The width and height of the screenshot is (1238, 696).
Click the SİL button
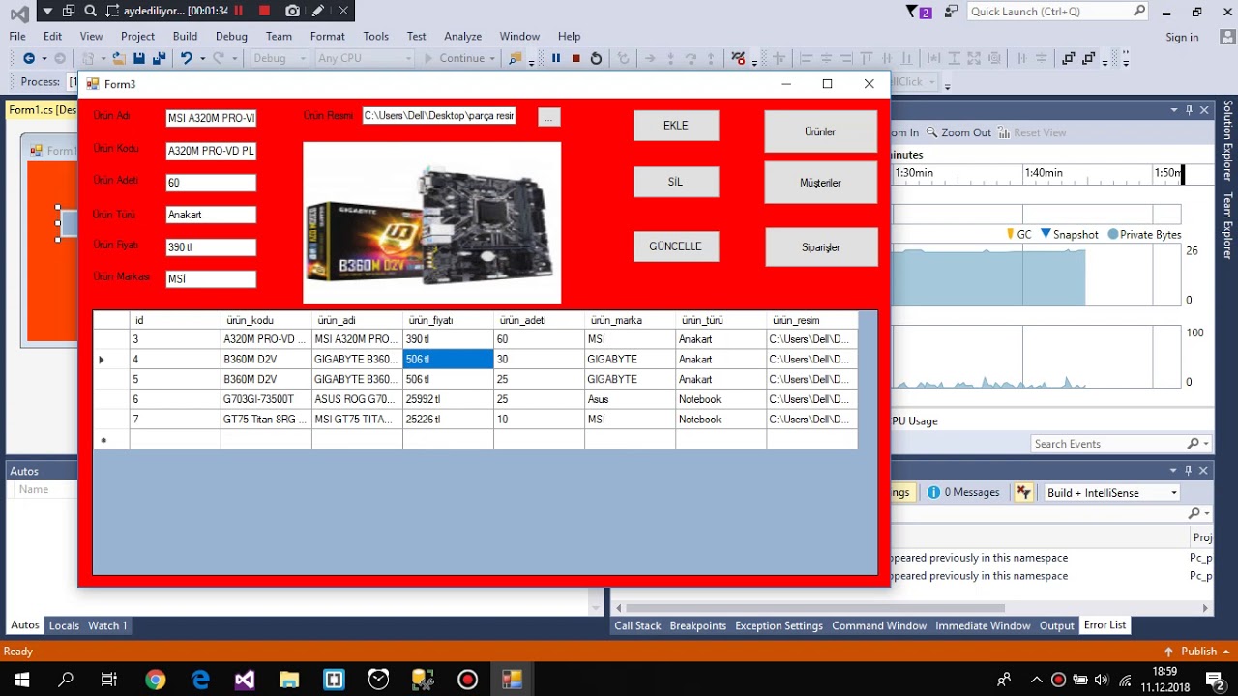(676, 182)
